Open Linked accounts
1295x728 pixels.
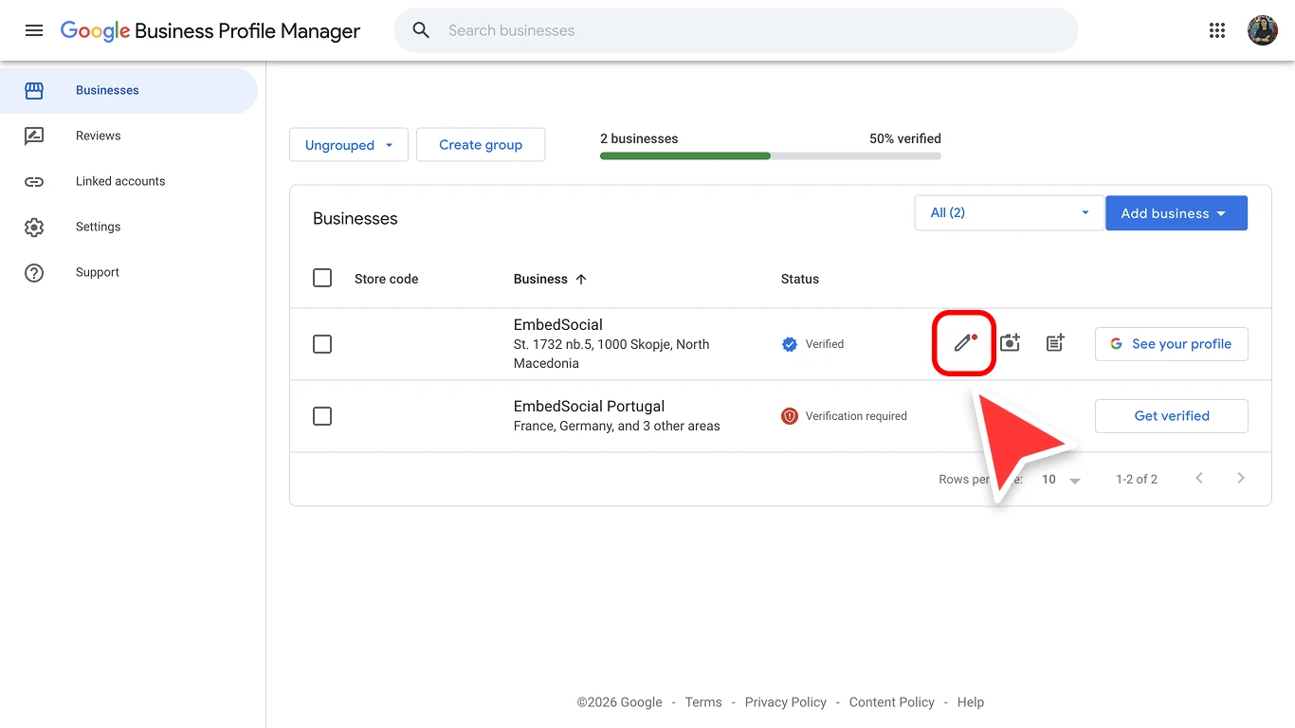[x=119, y=181]
